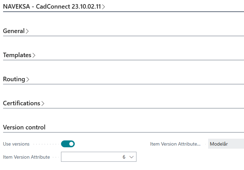
Task: Click the value 6 in the attribute selector
Action: tap(124, 157)
